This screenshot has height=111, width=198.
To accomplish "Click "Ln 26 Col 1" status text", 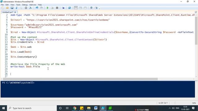I will (x=163, y=103).
